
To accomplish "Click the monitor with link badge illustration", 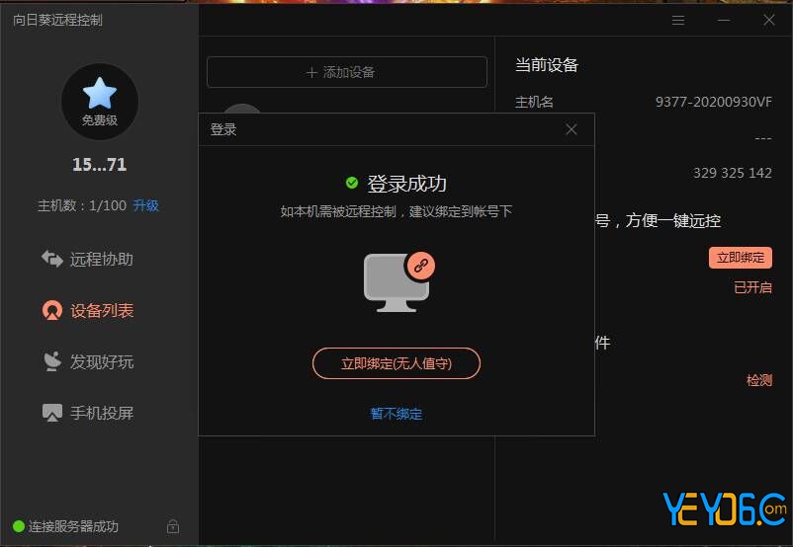I will coord(399,281).
